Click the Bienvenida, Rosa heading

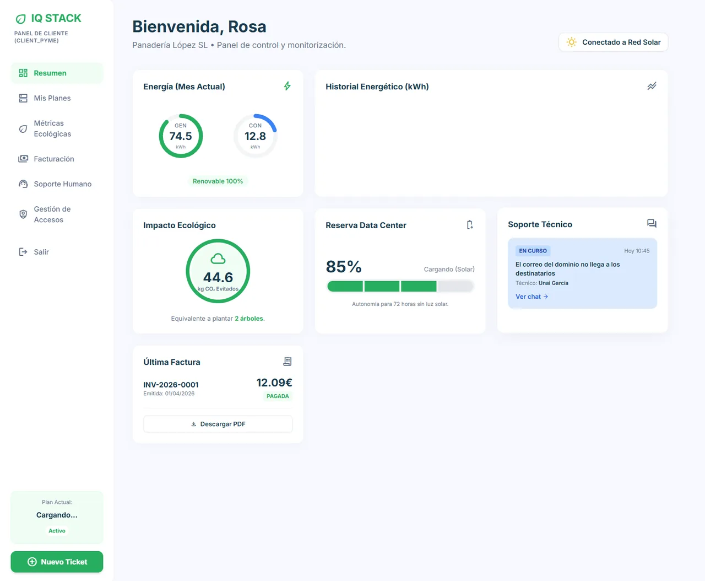(199, 26)
